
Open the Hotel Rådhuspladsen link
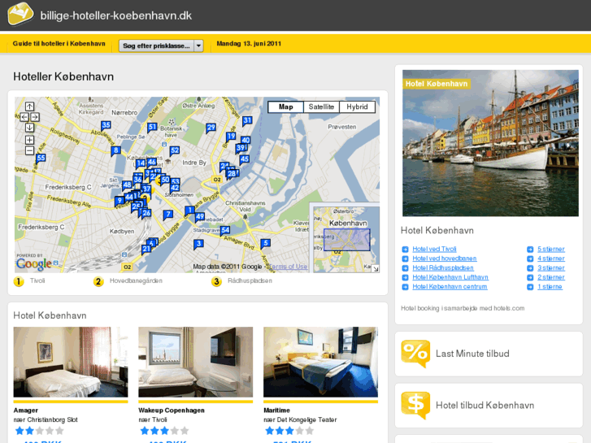point(443,267)
